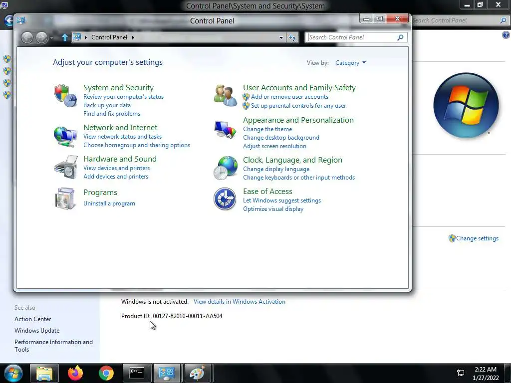Open the Start menu orb
The height and width of the screenshot is (383, 511).
13,374
